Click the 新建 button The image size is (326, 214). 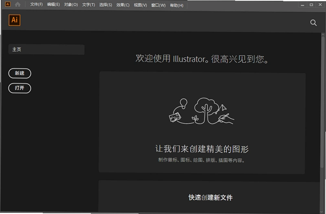(20, 73)
